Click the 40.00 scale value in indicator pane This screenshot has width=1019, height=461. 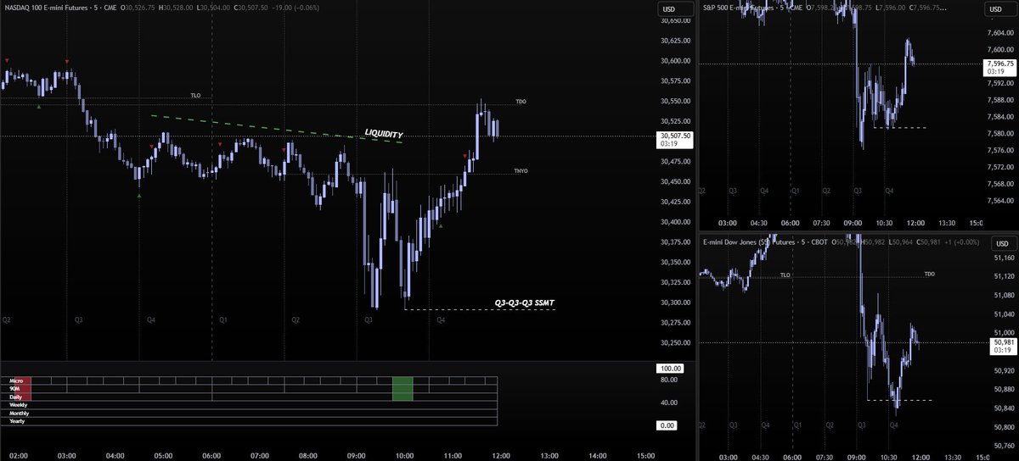pos(668,403)
